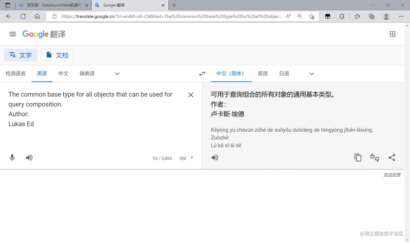Image resolution: width=410 pixels, height=243 pixels.
Task: Select 瑞典语 as the source language
Action: pos(87,74)
